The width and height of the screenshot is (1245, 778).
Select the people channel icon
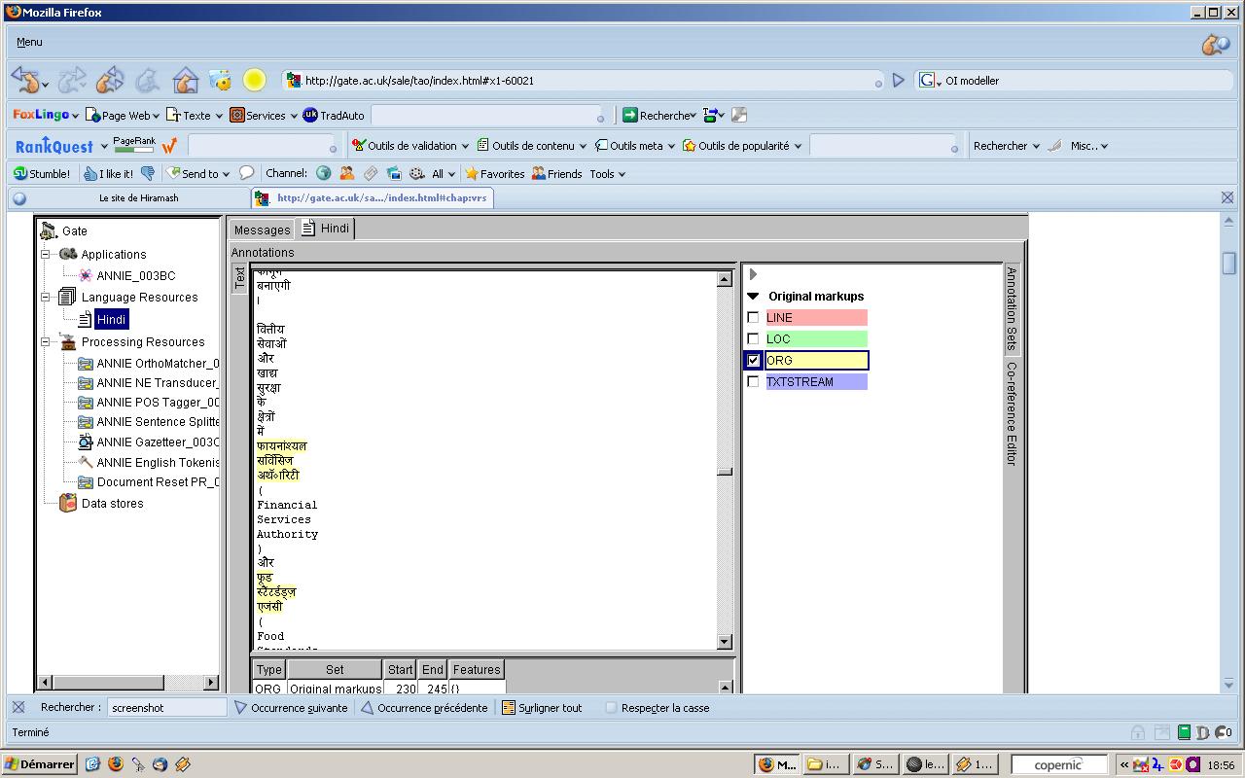[x=346, y=174]
